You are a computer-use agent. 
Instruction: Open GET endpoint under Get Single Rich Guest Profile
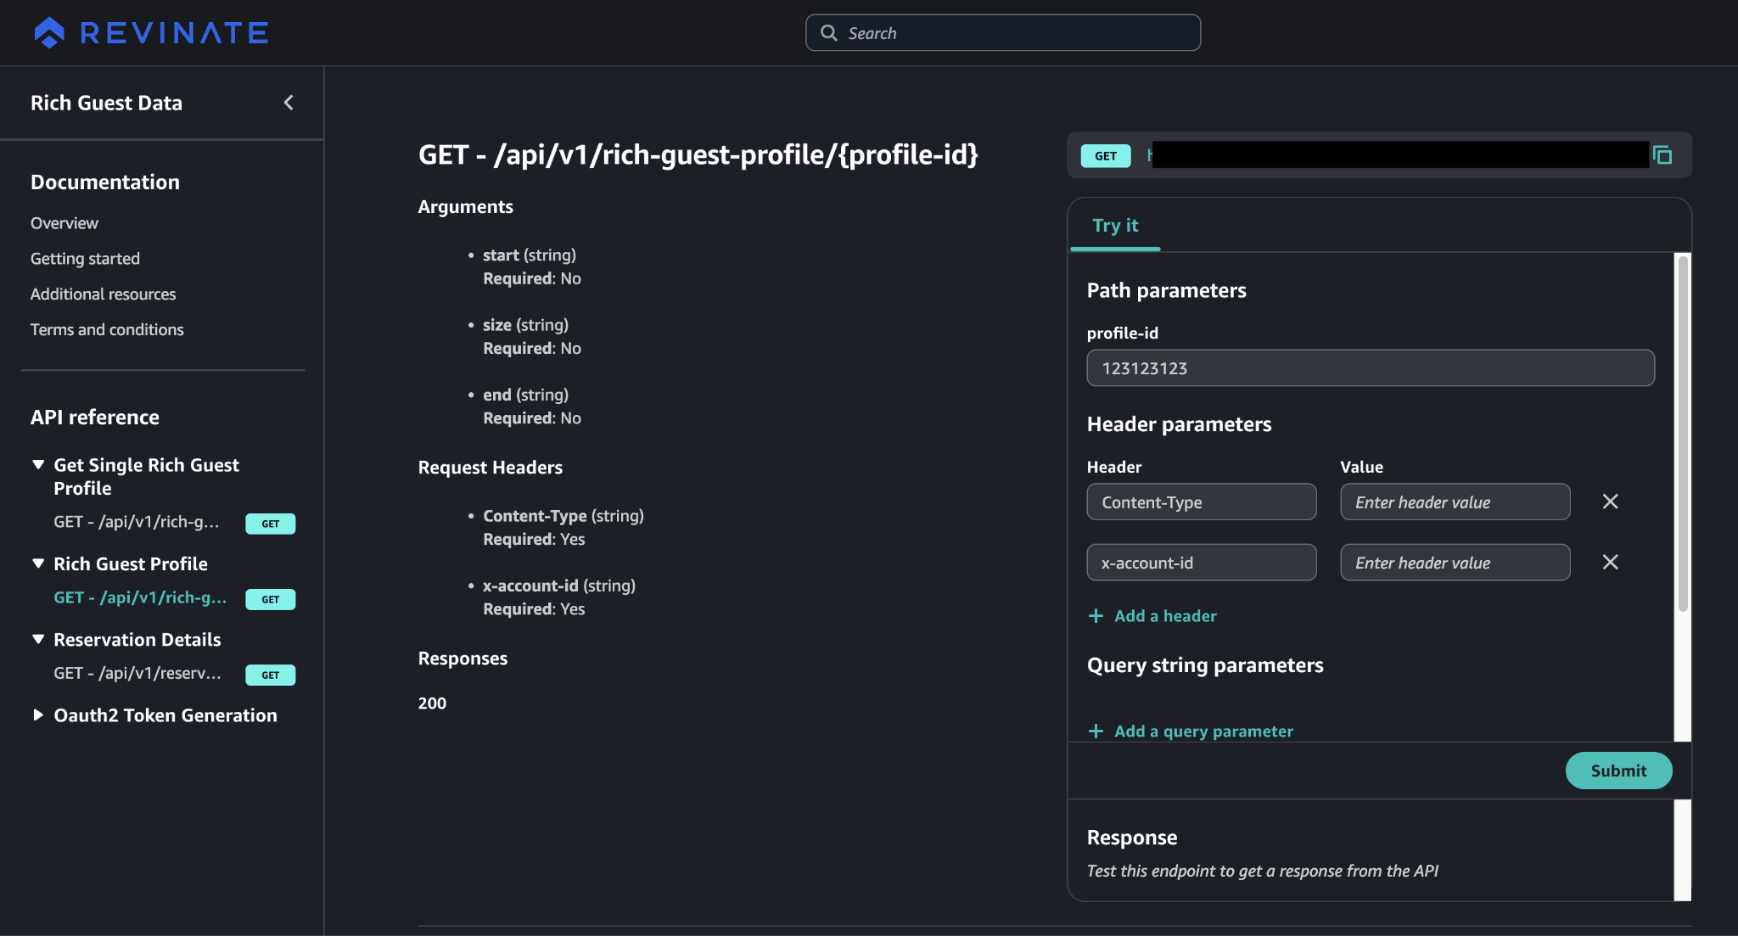137,522
